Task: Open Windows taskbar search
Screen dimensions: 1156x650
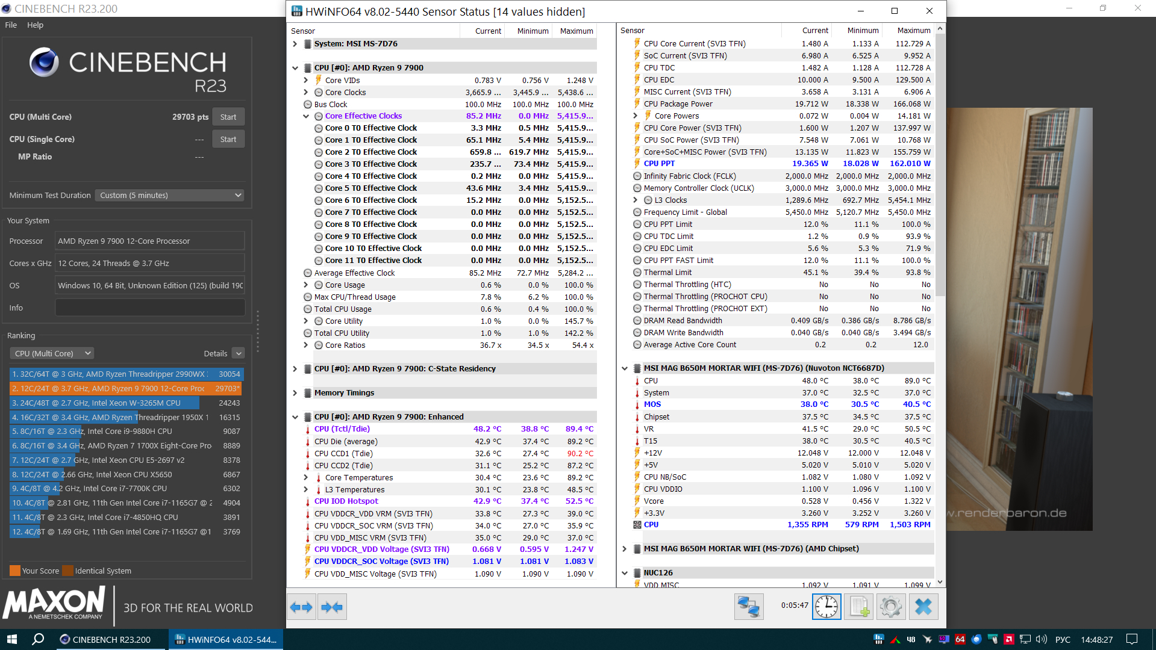Action: [38, 639]
